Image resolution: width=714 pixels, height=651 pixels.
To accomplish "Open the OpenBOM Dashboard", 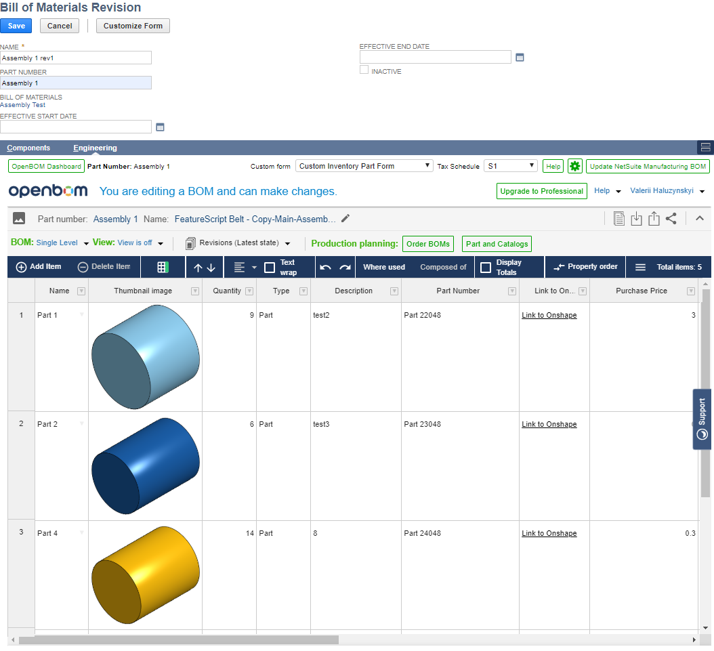I will (47, 166).
